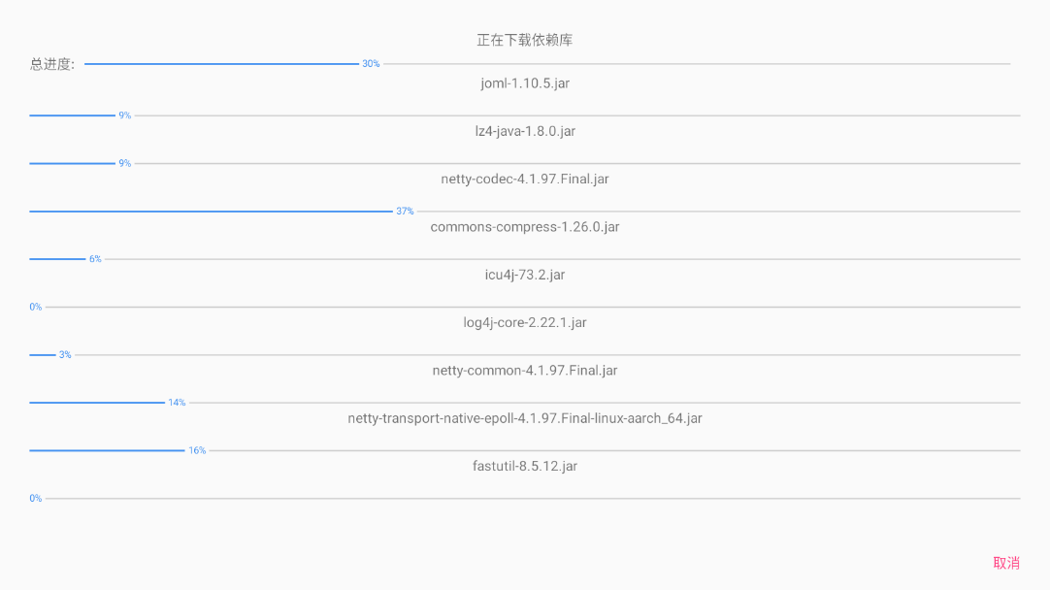Screen dimensions: 1050x590
Task: Select the icu4j-73.2.jar file label
Action: pos(525,275)
